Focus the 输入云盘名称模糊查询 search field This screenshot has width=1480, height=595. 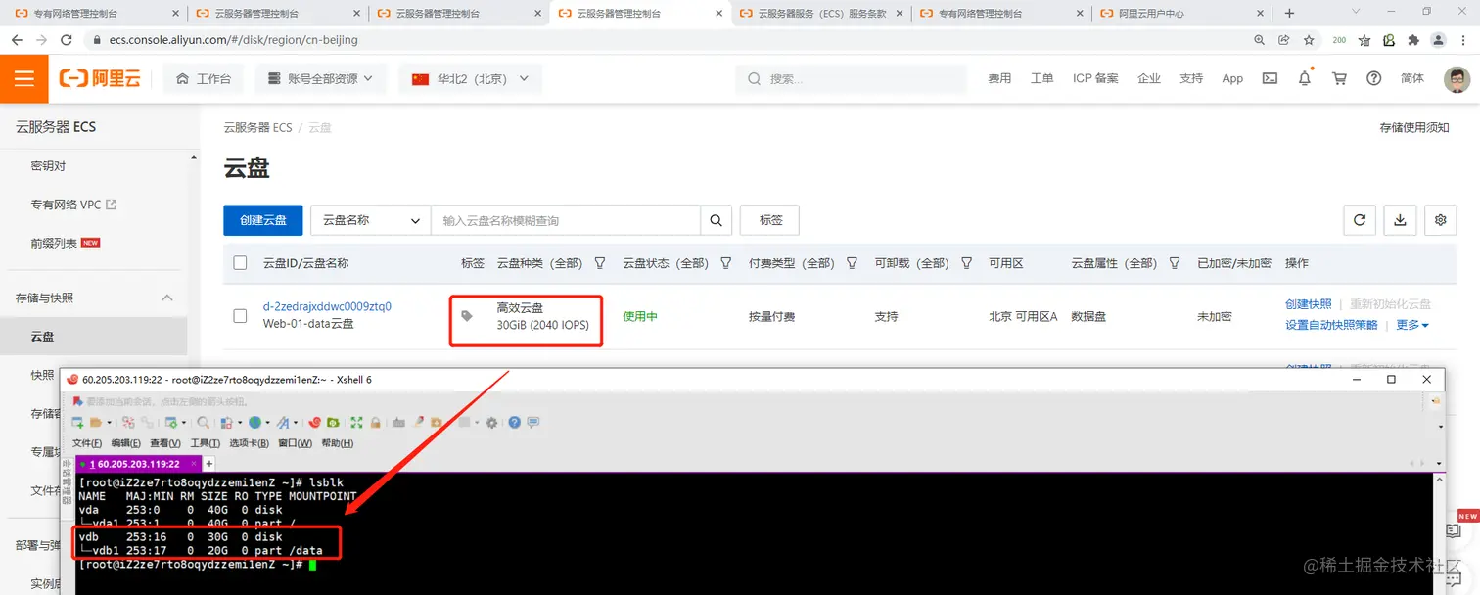(566, 220)
